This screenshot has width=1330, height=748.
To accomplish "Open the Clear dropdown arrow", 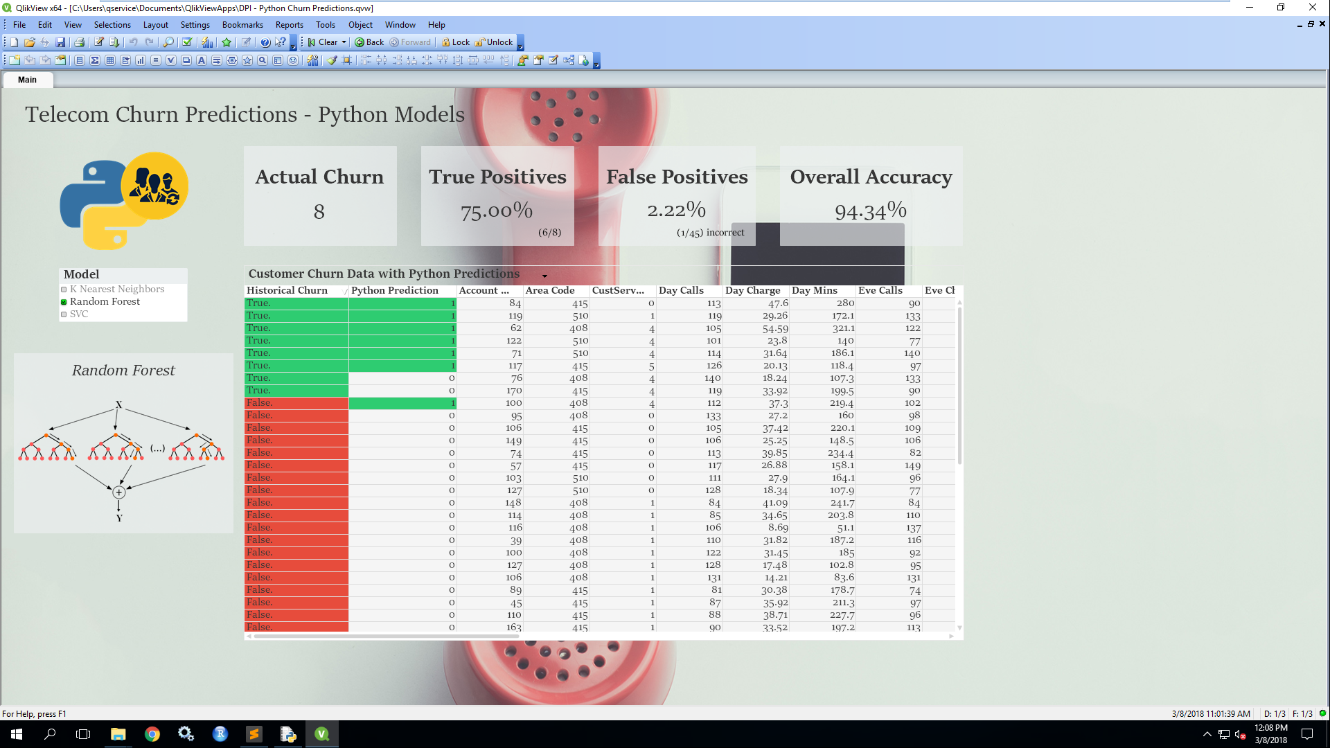I will coord(344,42).
